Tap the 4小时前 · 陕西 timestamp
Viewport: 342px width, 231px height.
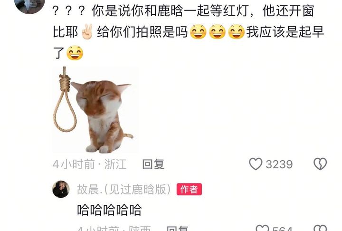click(114, 229)
